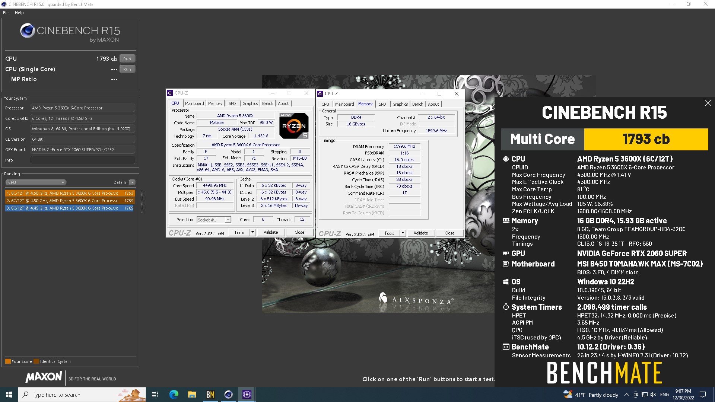Expand Tools dropdown arrow in left CPU-Z
Screen dimensions: 715x402
252,232
